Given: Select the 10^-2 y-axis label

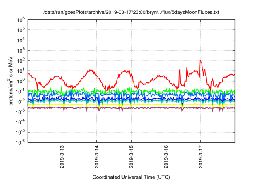Looking at the screenshot, I should (20, 102).
